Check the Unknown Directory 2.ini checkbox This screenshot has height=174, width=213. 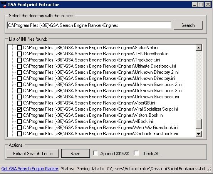(x=19, y=72)
